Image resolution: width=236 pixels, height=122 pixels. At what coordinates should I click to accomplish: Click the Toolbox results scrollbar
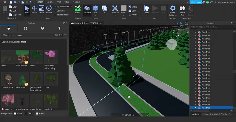tap(67, 52)
